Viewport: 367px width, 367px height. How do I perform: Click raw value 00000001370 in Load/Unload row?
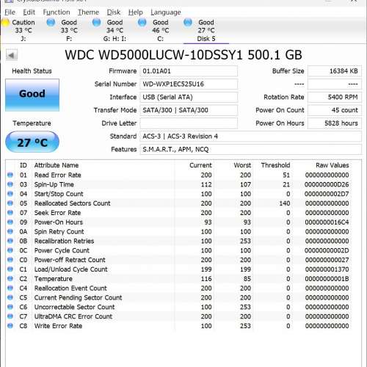click(327, 269)
